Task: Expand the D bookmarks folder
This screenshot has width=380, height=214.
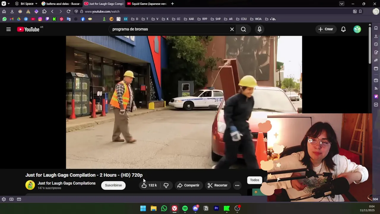Action: pos(134,19)
